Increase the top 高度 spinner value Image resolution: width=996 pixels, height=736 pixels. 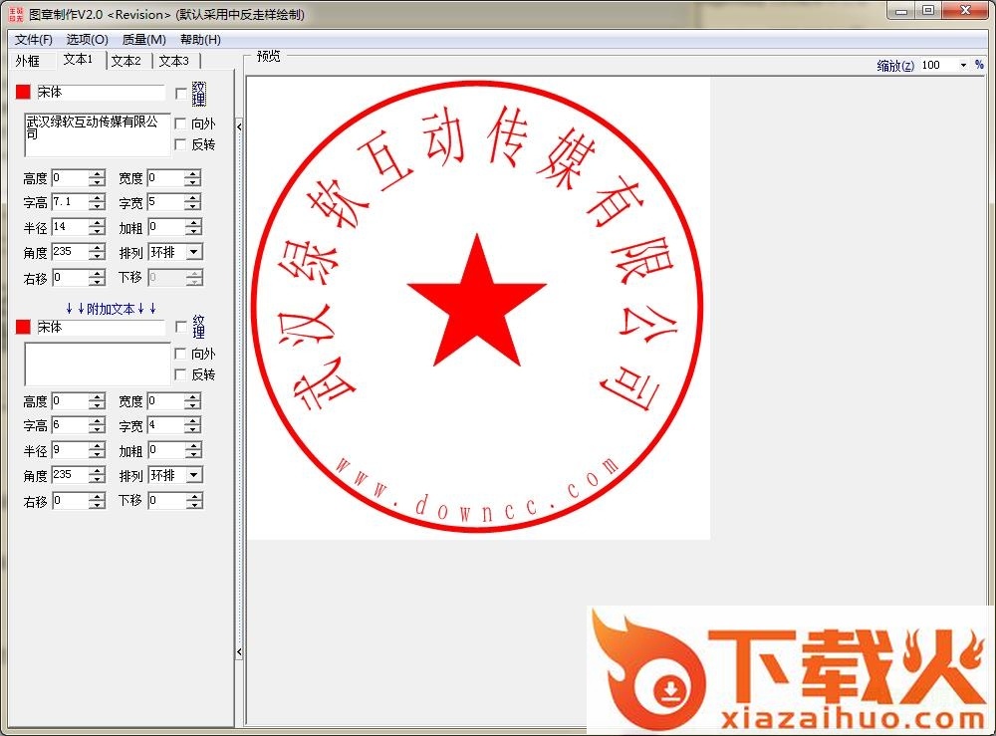97,174
